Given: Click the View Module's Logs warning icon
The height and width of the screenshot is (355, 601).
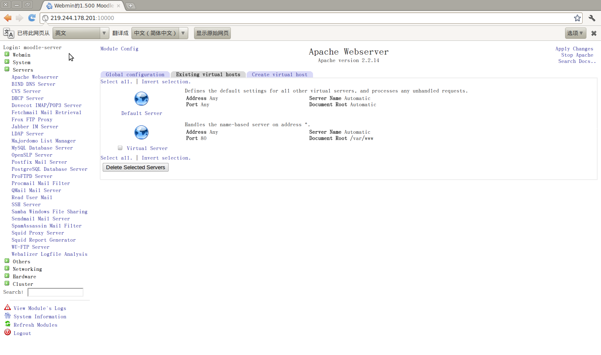Looking at the screenshot, I should (8, 307).
